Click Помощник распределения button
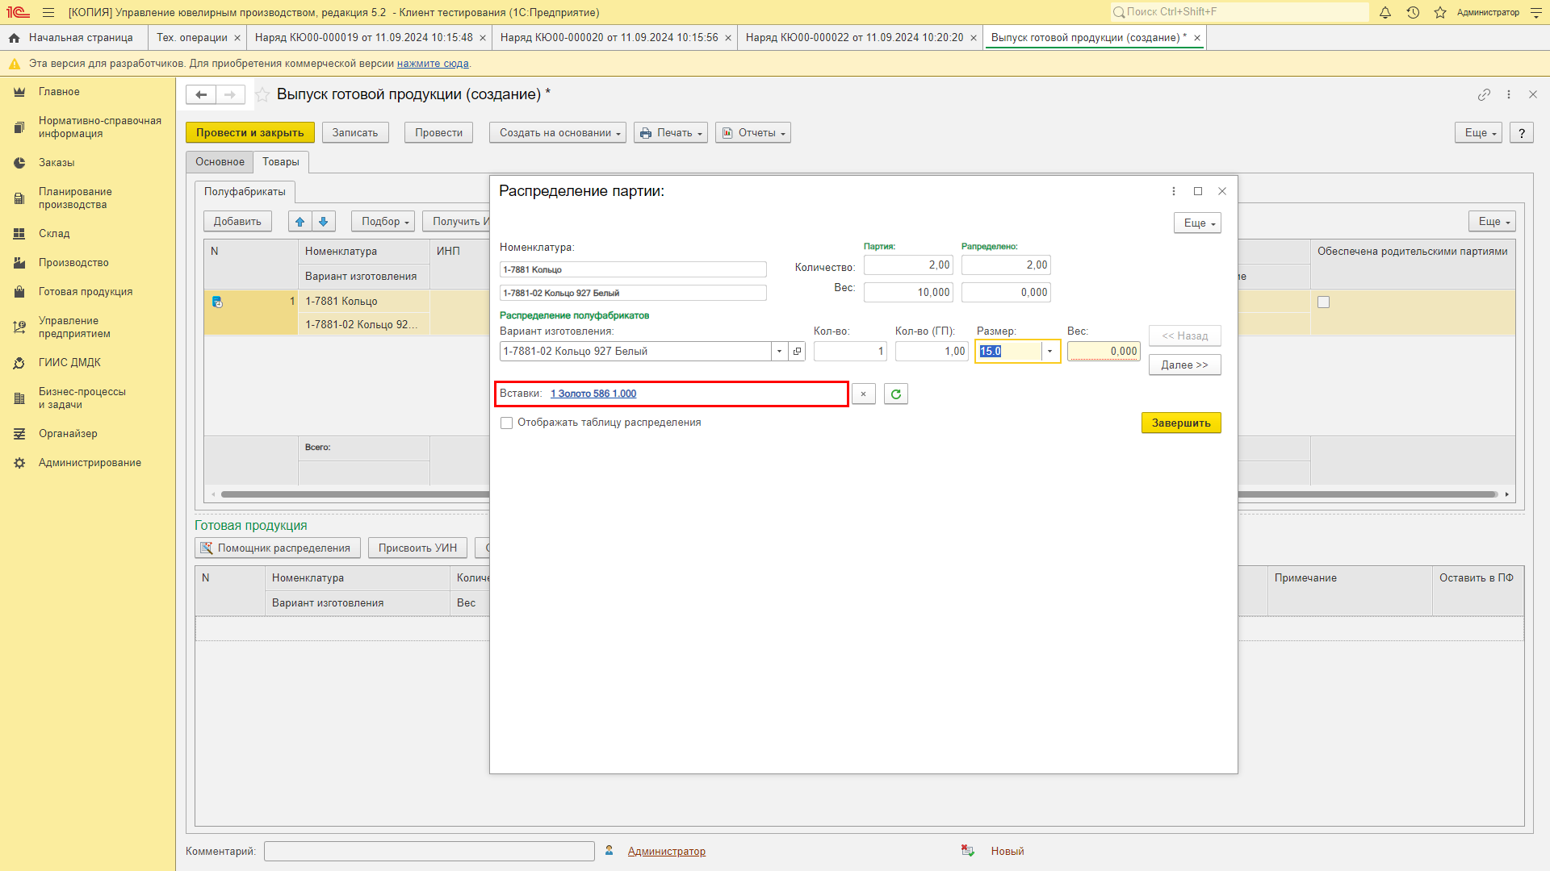The height and width of the screenshot is (871, 1550). point(278,548)
